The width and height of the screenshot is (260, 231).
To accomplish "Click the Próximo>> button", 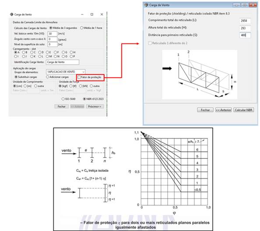I will pyautogui.click(x=95, y=107).
